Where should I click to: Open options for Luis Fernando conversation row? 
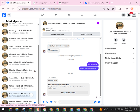pos(31,95)
